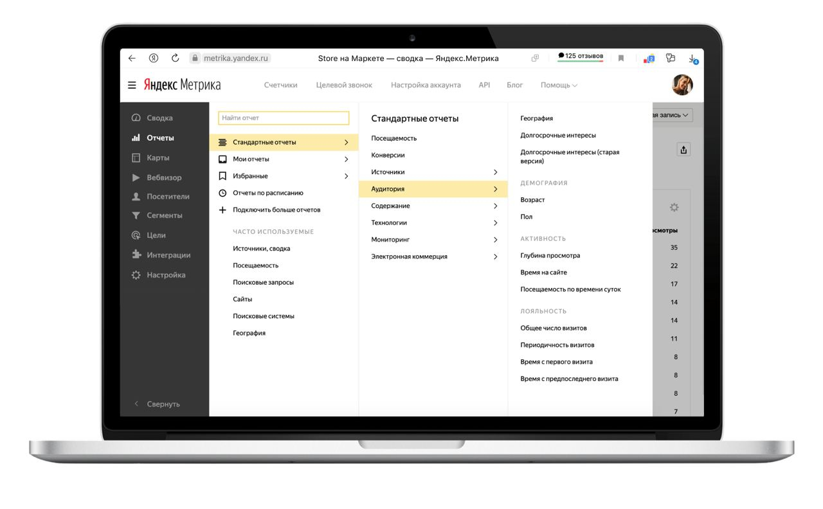Open browser downloads arrow icon
Viewport: 823px width, 509px height.
693,58
